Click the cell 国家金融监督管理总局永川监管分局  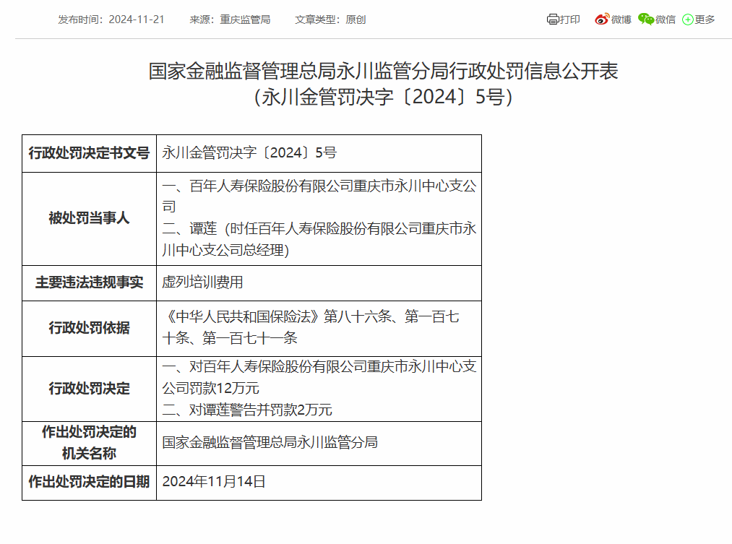tap(319, 444)
